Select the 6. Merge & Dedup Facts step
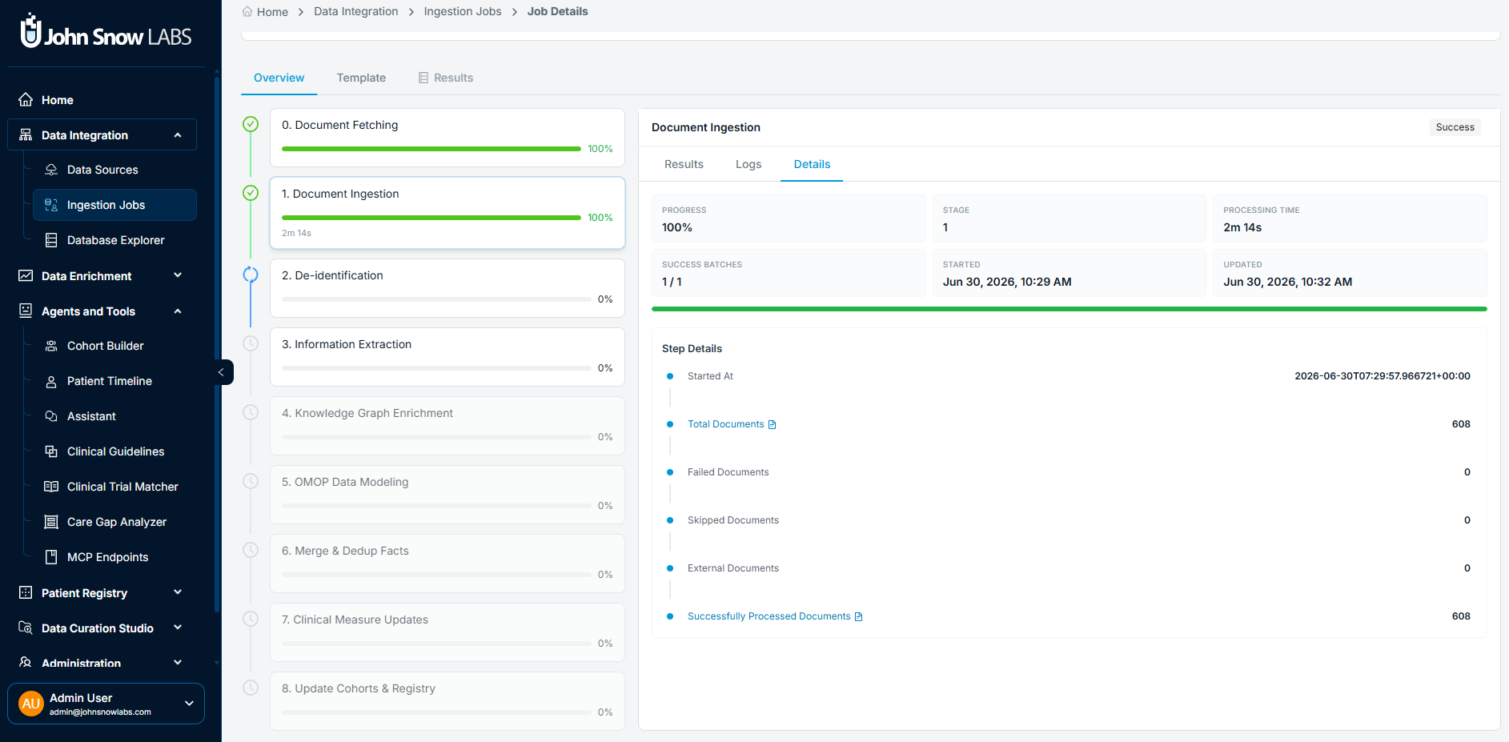 pyautogui.click(x=447, y=564)
